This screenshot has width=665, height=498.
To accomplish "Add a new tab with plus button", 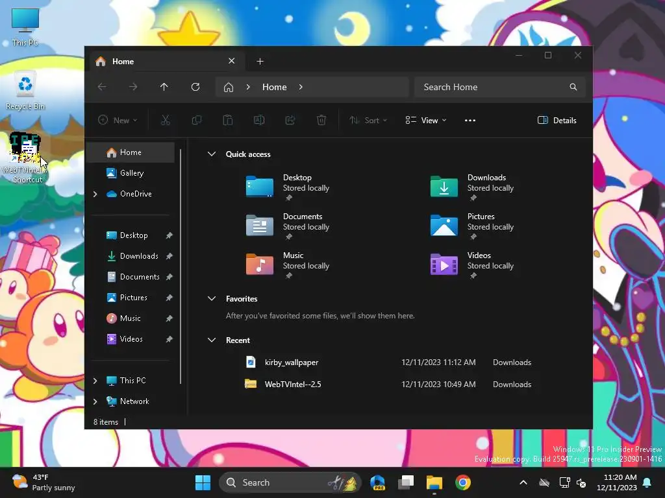I will (x=260, y=62).
